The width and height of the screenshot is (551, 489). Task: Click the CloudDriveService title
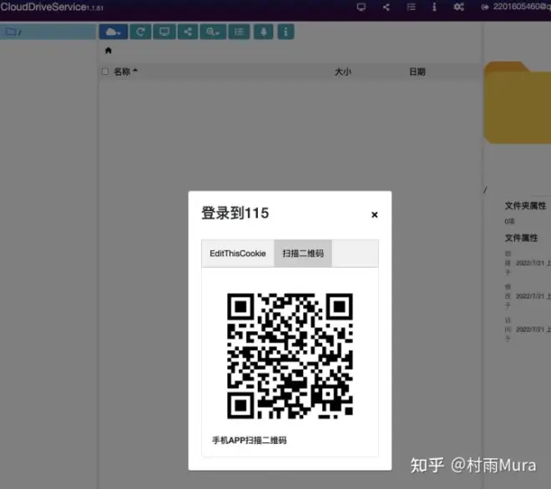point(43,7)
